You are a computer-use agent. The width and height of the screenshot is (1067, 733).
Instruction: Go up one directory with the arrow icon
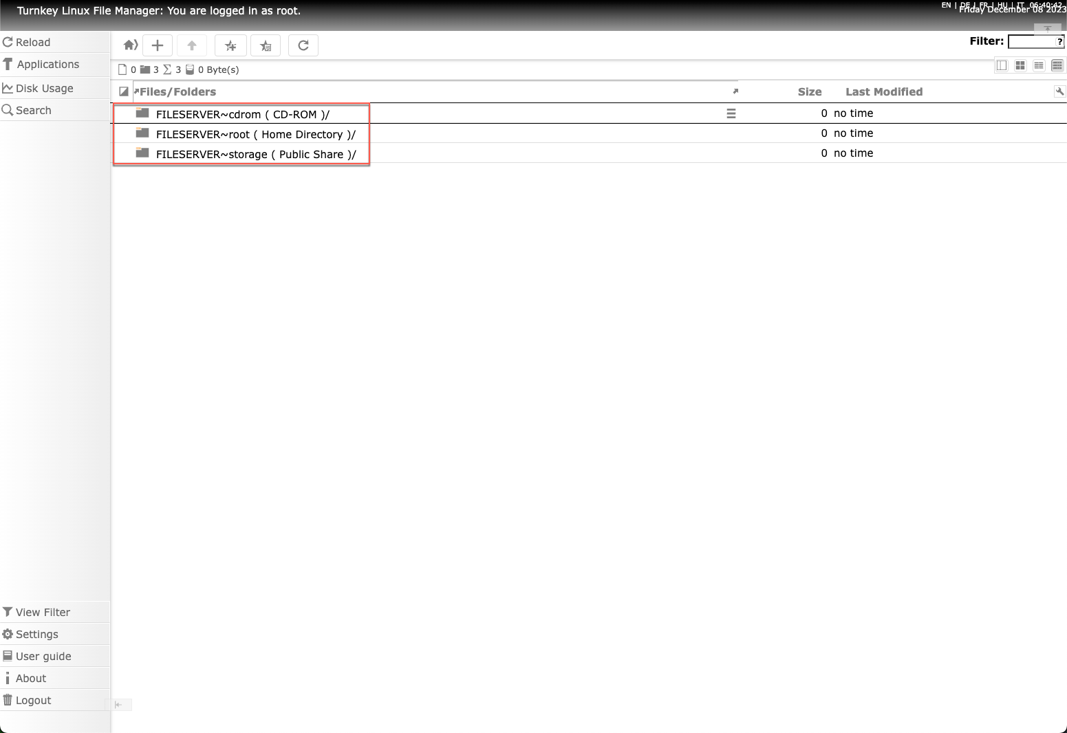coord(191,45)
